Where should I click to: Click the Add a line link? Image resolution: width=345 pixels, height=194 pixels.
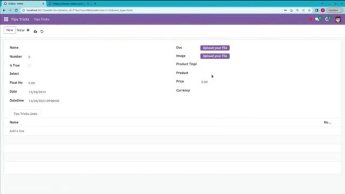[17, 131]
